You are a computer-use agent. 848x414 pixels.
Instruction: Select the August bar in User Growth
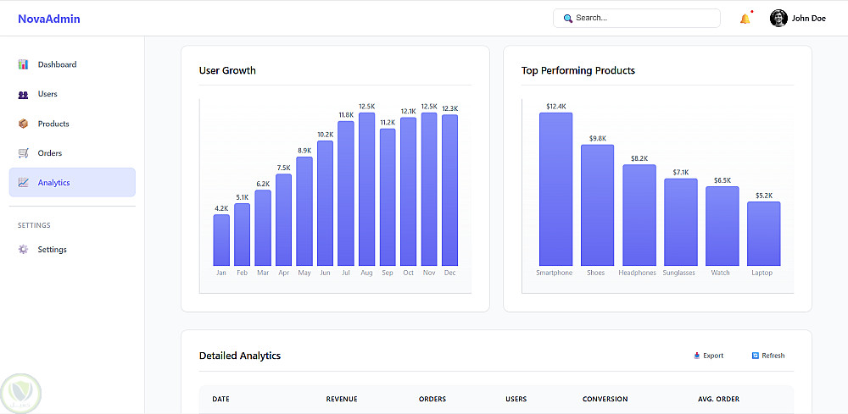pos(366,189)
